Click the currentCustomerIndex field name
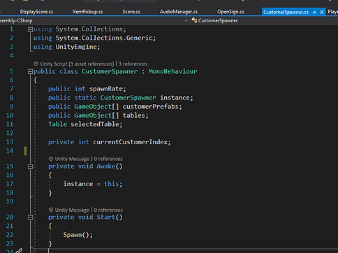The width and height of the screenshot is (338, 253). [x=130, y=142]
